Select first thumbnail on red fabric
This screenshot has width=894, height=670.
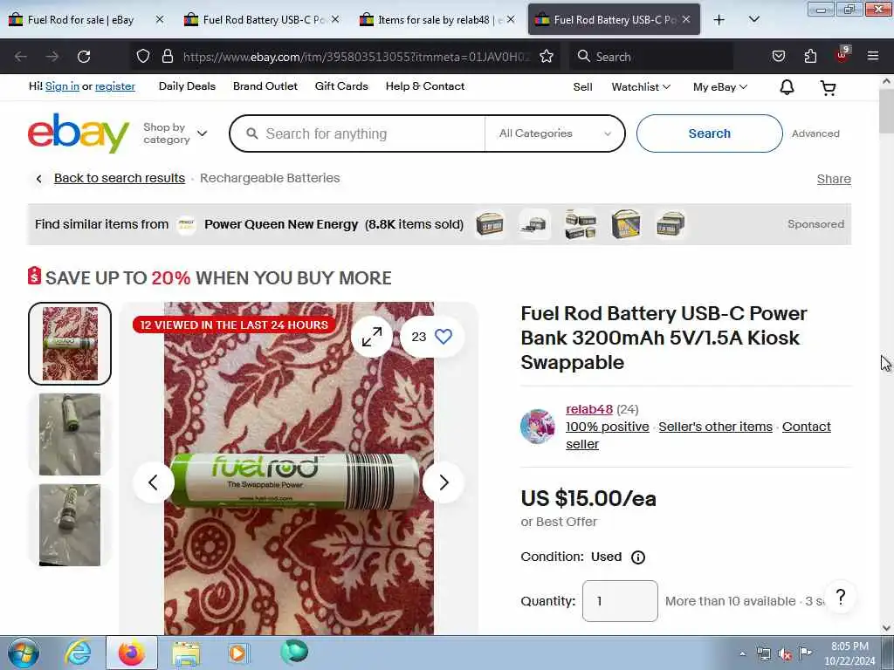pos(70,344)
